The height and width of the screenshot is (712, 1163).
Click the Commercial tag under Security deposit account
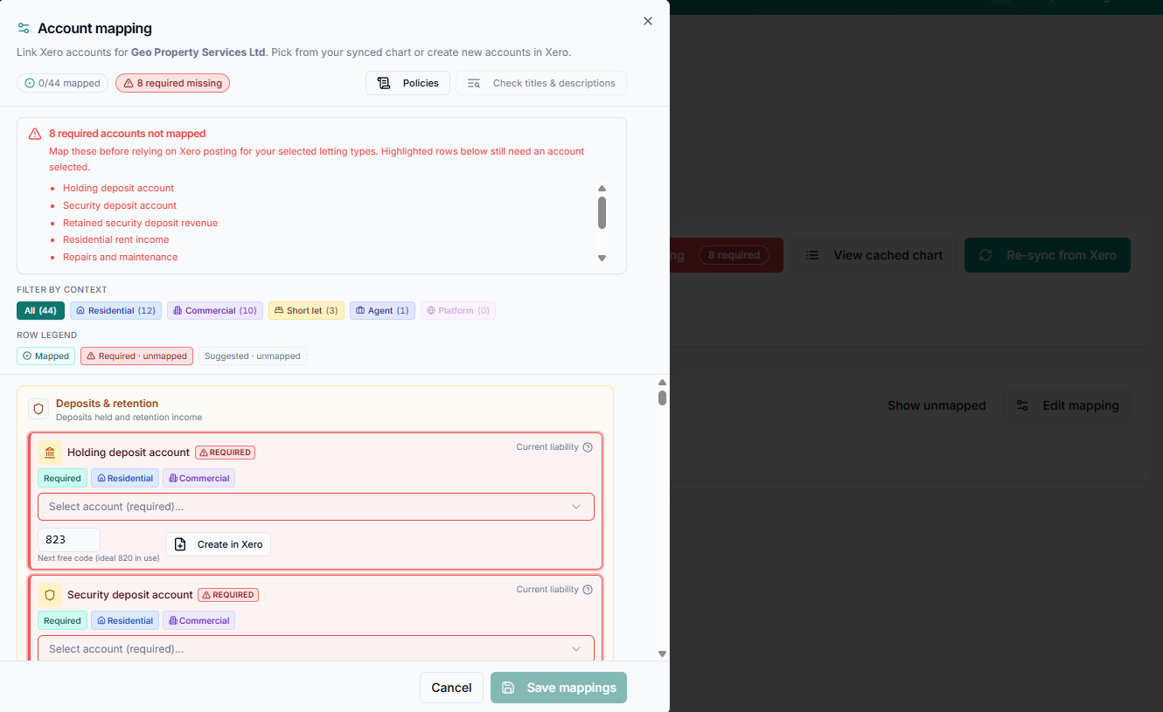coord(198,620)
